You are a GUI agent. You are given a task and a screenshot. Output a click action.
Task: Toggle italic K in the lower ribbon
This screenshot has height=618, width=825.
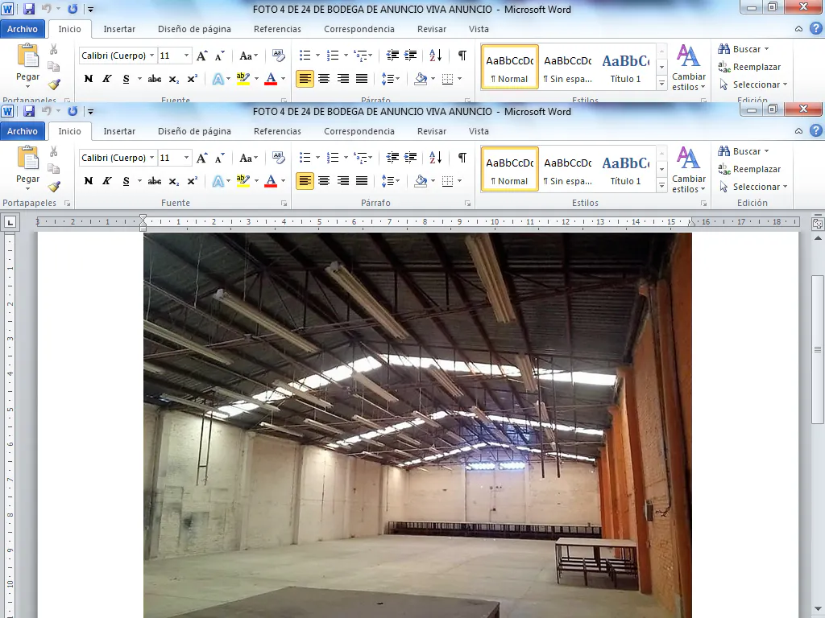click(x=107, y=181)
